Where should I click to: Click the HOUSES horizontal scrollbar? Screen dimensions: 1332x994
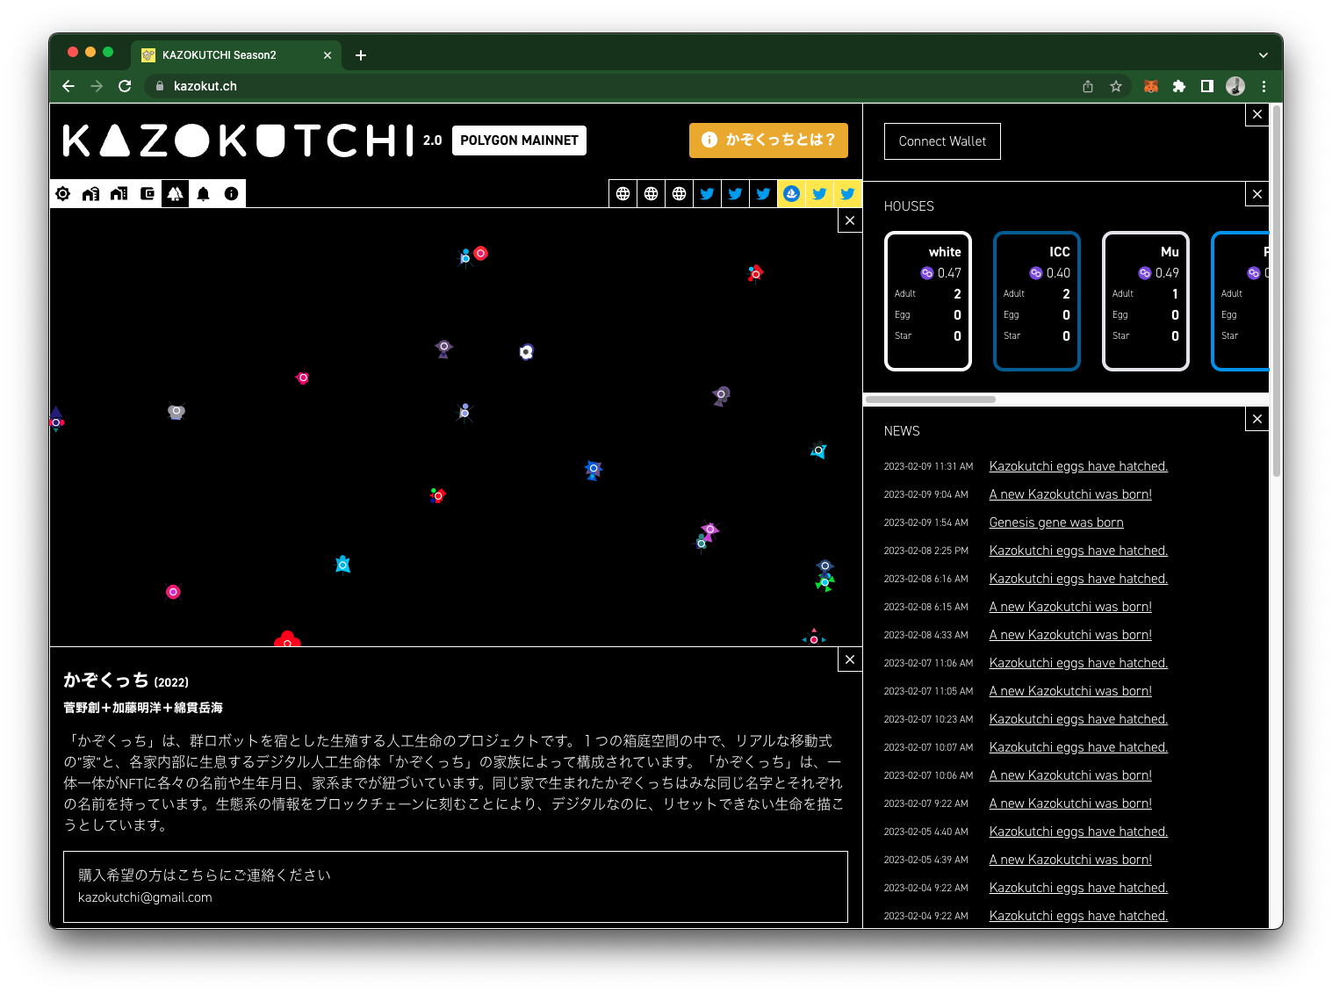tap(931, 400)
